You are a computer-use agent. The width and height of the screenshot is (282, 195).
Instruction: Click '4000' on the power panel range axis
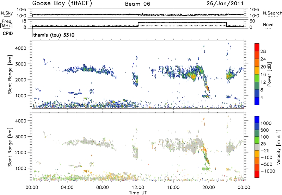coord(21,48)
